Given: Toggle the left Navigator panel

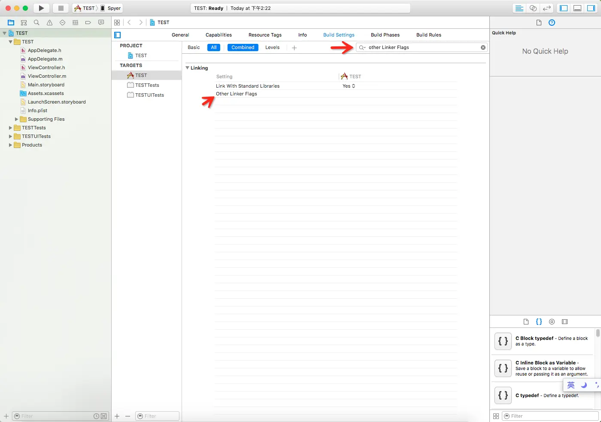Looking at the screenshot, I should (564, 8).
